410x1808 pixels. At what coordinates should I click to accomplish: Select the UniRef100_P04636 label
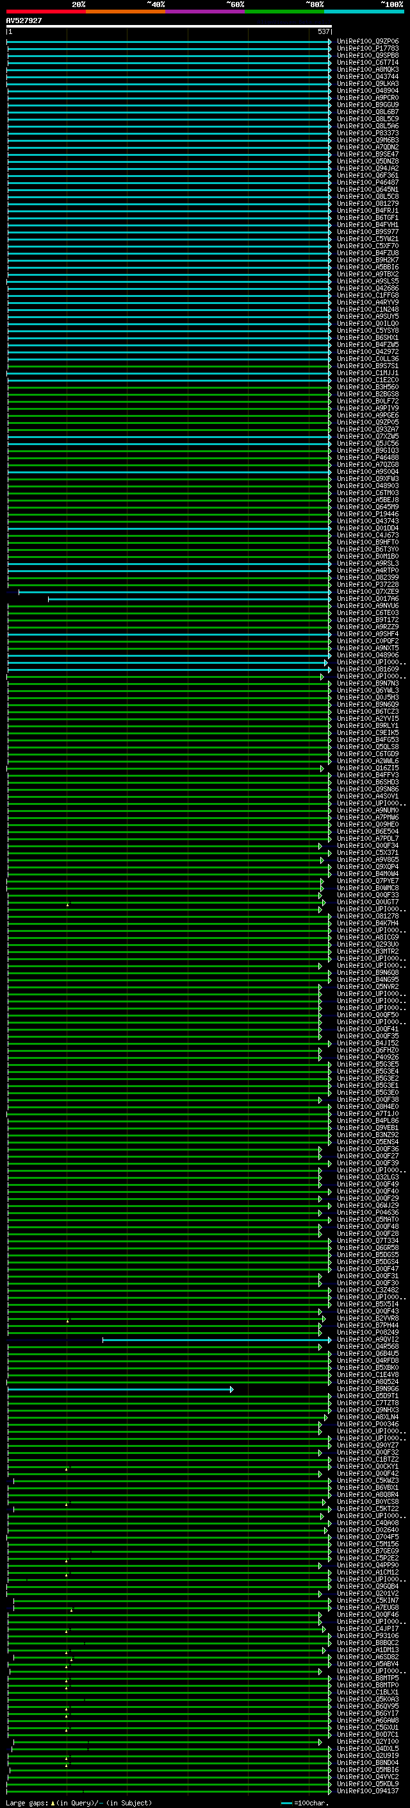coord(368,1213)
